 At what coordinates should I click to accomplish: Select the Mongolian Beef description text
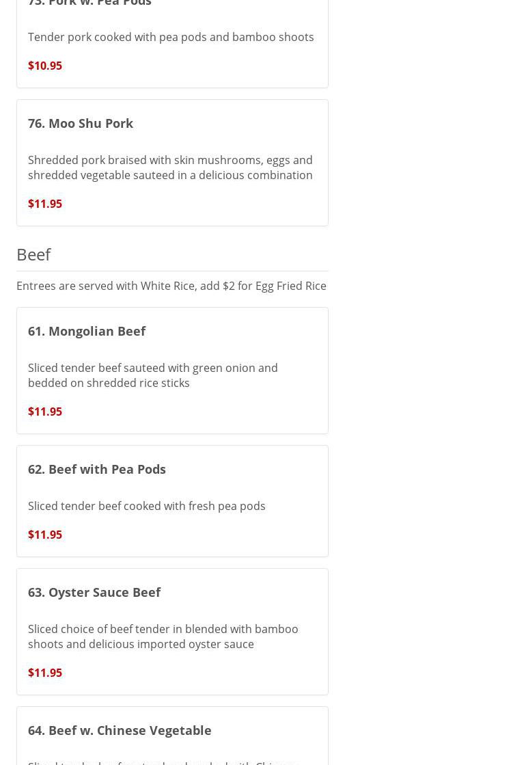pyautogui.click(x=153, y=375)
